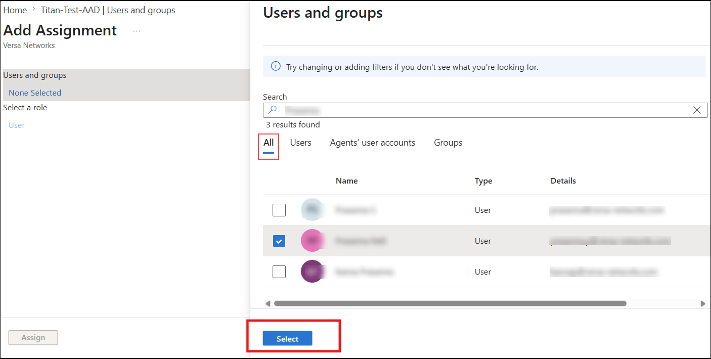This screenshot has width=711, height=359.
Task: Click the 'Users and groups' section label
Action: tap(35, 75)
